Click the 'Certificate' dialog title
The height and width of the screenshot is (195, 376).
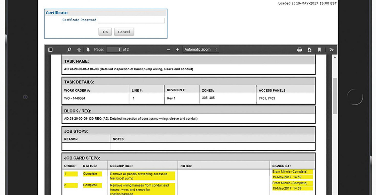57,13
